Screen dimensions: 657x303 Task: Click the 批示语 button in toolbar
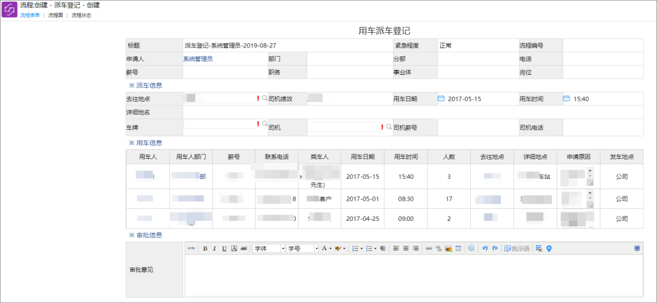point(517,248)
